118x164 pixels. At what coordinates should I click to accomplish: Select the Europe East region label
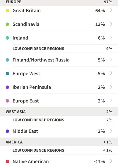tap(26, 101)
